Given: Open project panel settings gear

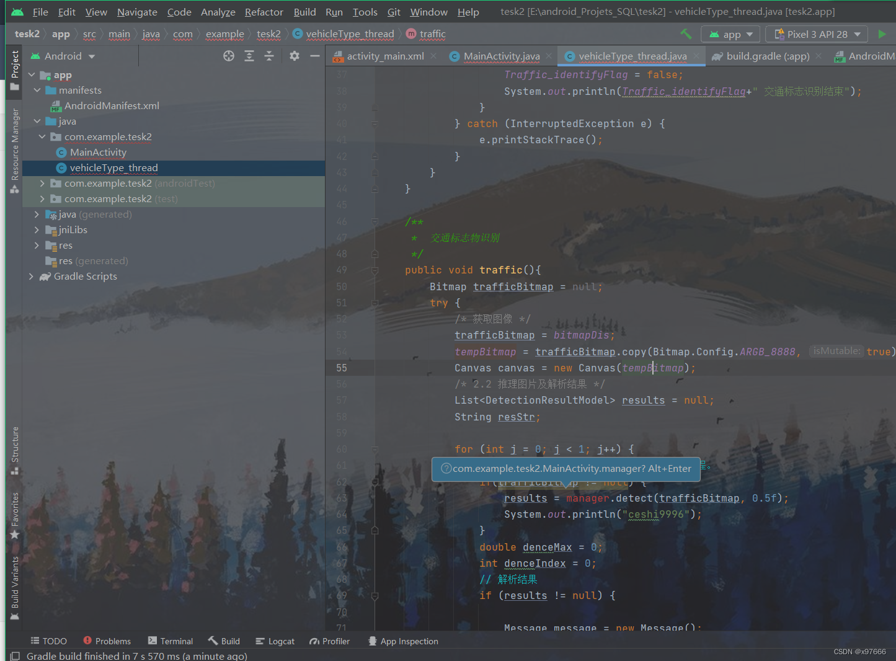Looking at the screenshot, I should [x=295, y=56].
